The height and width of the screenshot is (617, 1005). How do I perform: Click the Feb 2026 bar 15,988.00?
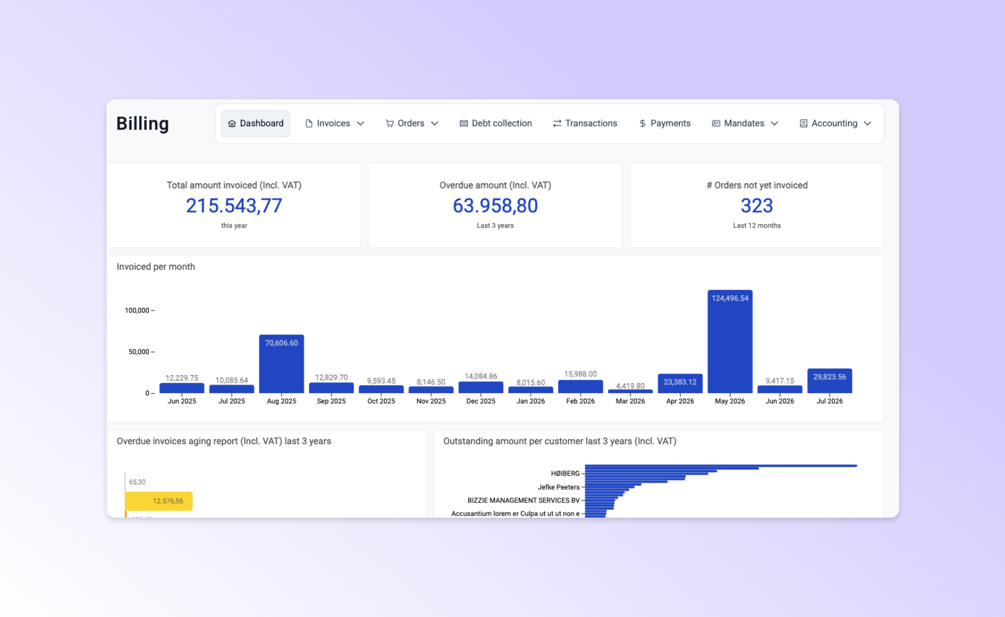tap(580, 387)
